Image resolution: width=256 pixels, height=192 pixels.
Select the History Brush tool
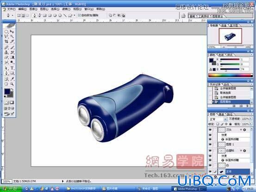(x=12, y=52)
